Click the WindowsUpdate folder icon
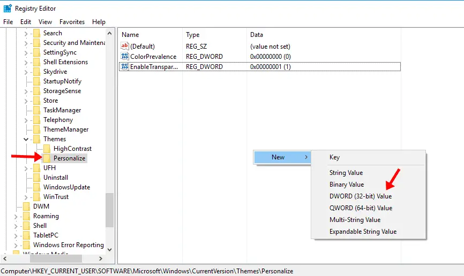This screenshot has width=464, height=276. click(x=36, y=187)
